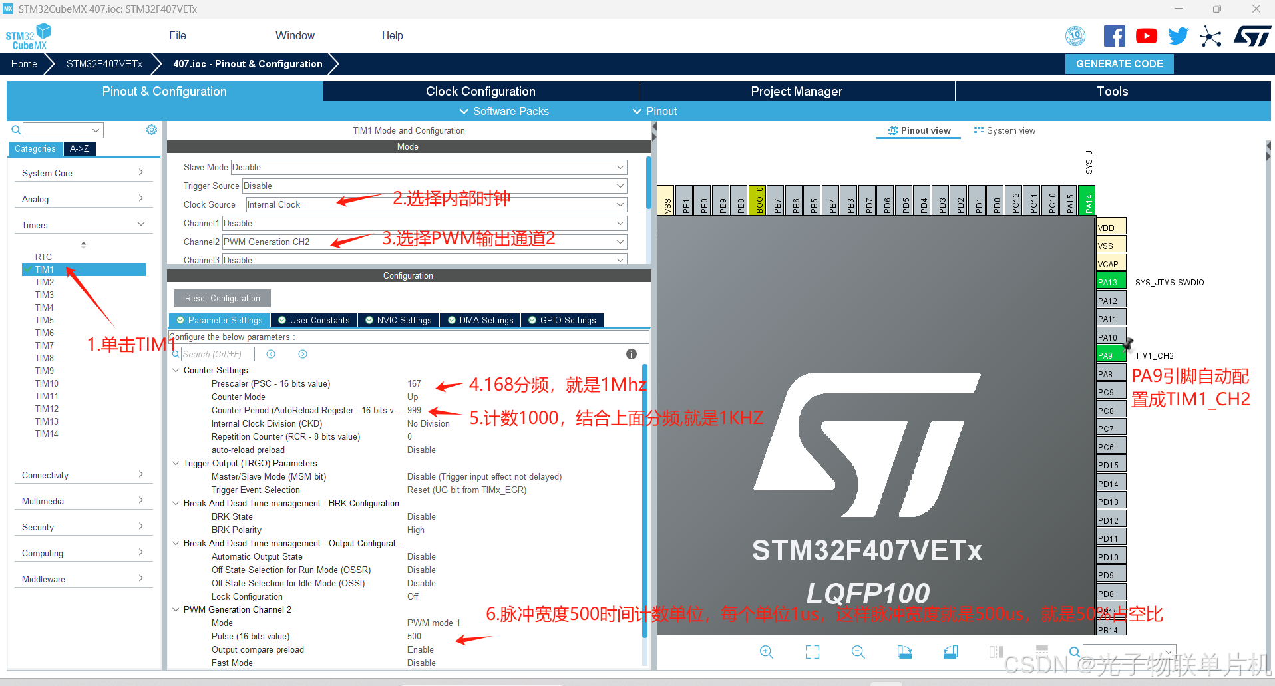This screenshot has height=686, width=1275.
Task: Select the PA13 SWDIO pin
Action: pos(1111,282)
